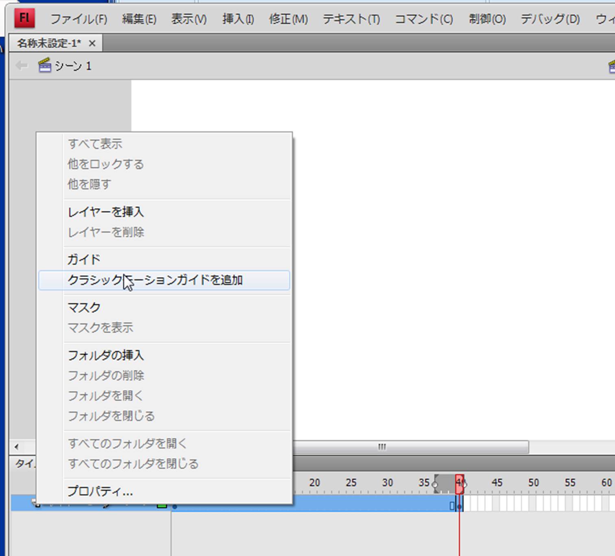Open the 修正(M) menu

(288, 19)
